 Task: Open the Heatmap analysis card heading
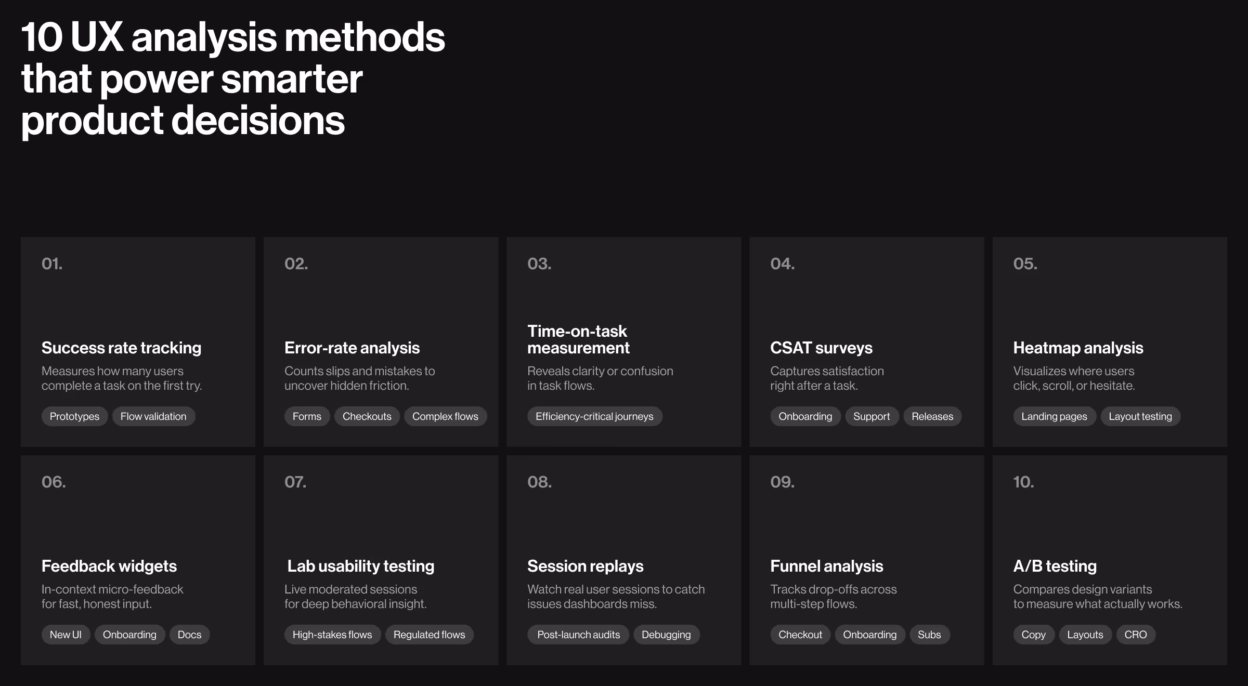point(1078,348)
